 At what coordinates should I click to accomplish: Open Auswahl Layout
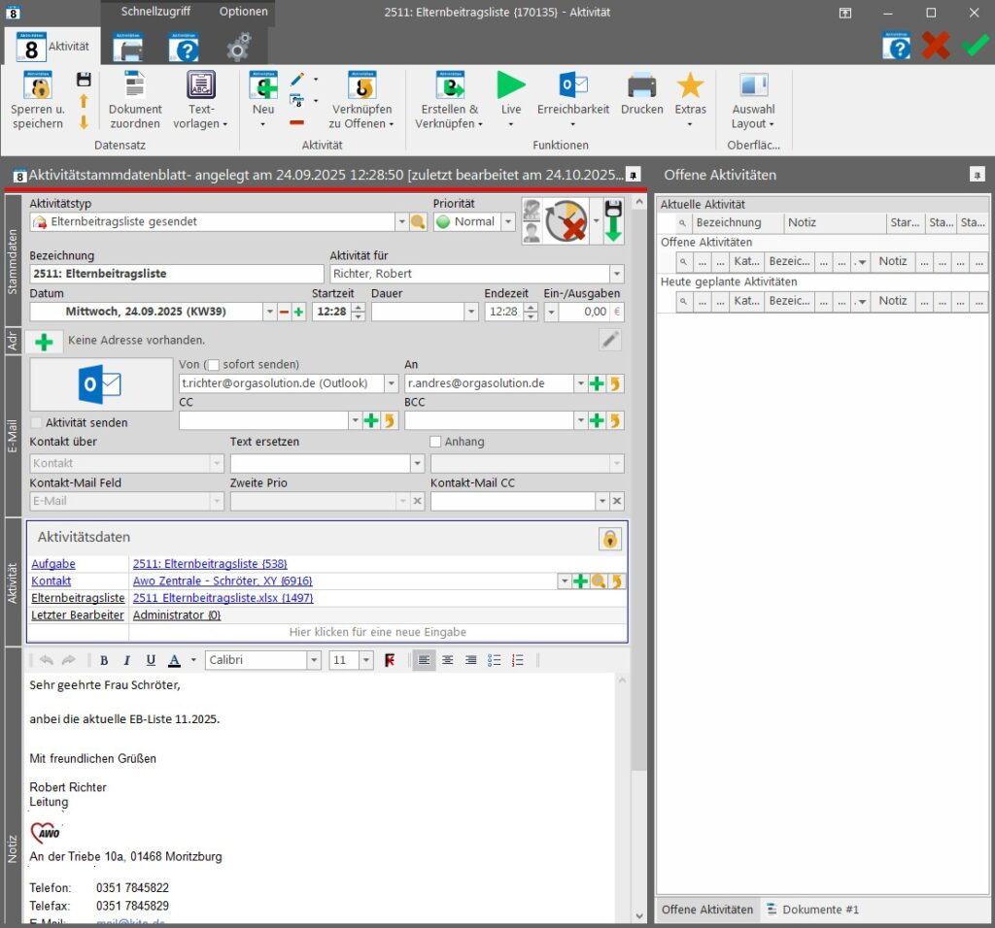click(x=753, y=100)
